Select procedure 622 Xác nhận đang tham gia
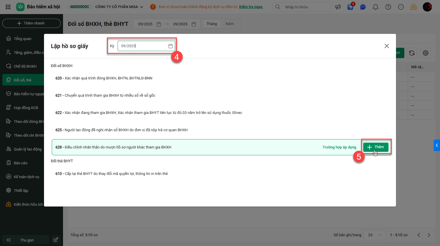Viewport: 440px width, 246px height. (221, 113)
